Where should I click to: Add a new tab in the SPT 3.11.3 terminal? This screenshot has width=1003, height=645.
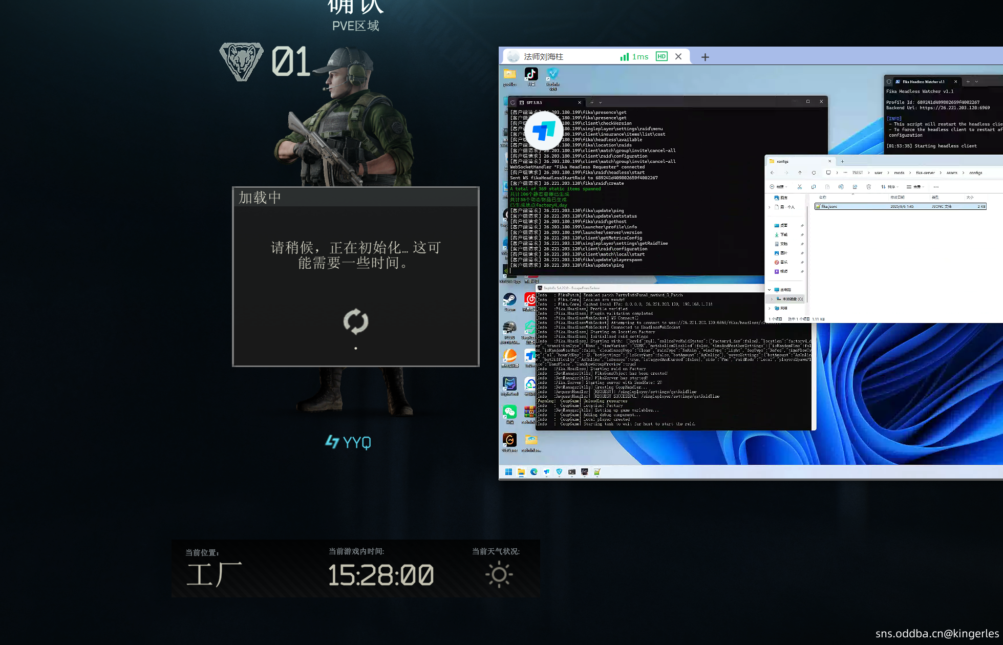(x=592, y=102)
